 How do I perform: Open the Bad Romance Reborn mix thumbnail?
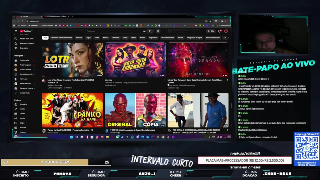coord(198,60)
